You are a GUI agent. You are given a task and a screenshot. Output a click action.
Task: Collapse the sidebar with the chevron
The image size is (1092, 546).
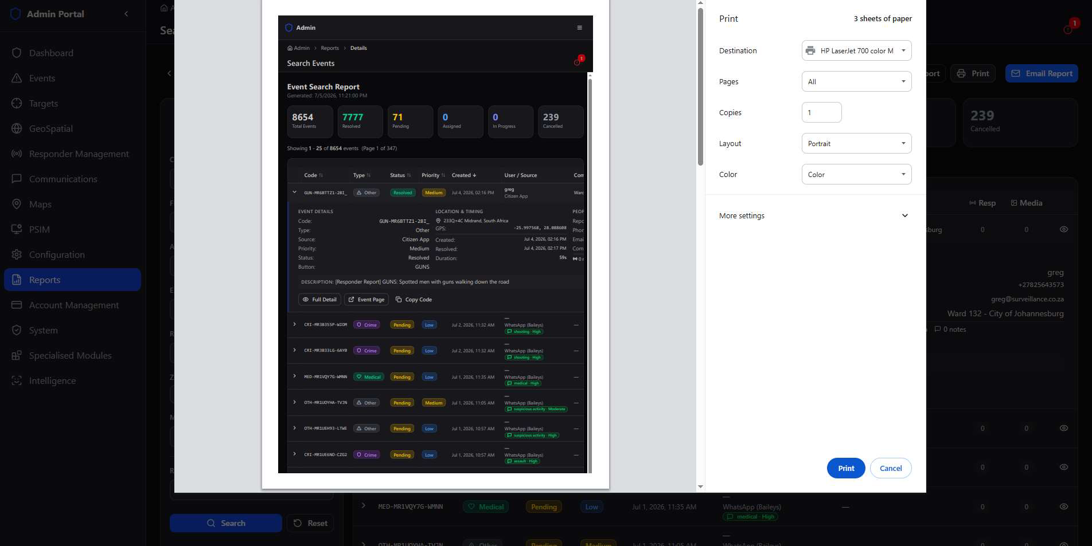[x=126, y=14]
